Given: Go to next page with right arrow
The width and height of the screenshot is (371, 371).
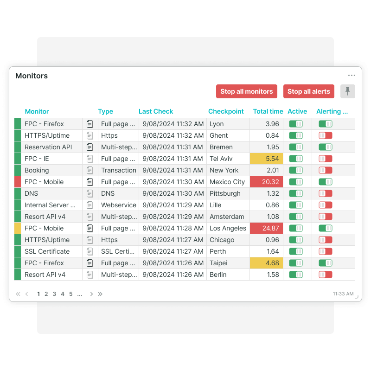Looking at the screenshot, I should click(91, 294).
